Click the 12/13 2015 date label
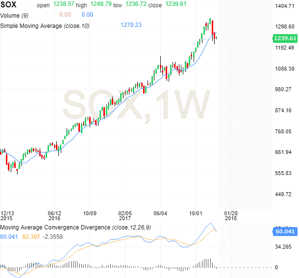The height and width of the screenshot is (278, 299). [7, 216]
